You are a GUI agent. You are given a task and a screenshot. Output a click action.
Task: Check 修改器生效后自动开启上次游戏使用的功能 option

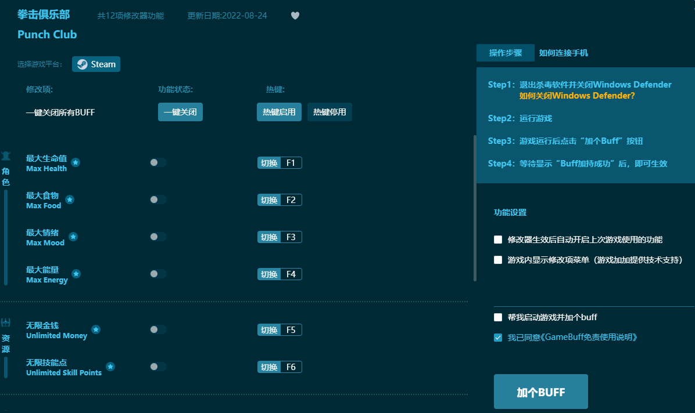pos(498,240)
